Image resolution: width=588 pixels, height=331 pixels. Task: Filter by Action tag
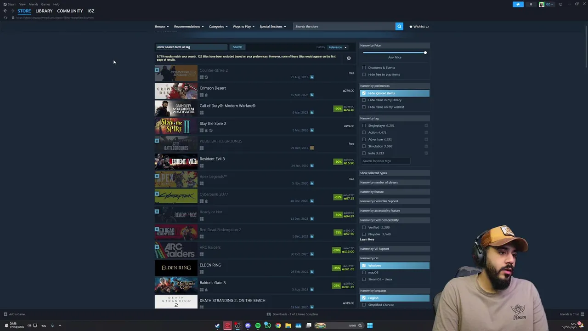(x=364, y=132)
